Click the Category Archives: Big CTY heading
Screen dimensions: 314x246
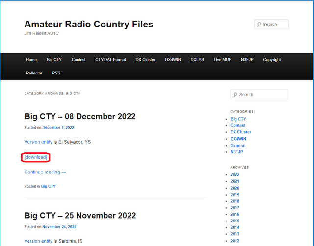pos(52,94)
